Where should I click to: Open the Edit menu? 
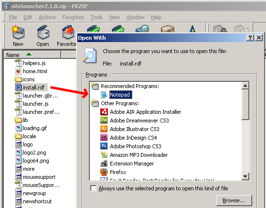28,17
